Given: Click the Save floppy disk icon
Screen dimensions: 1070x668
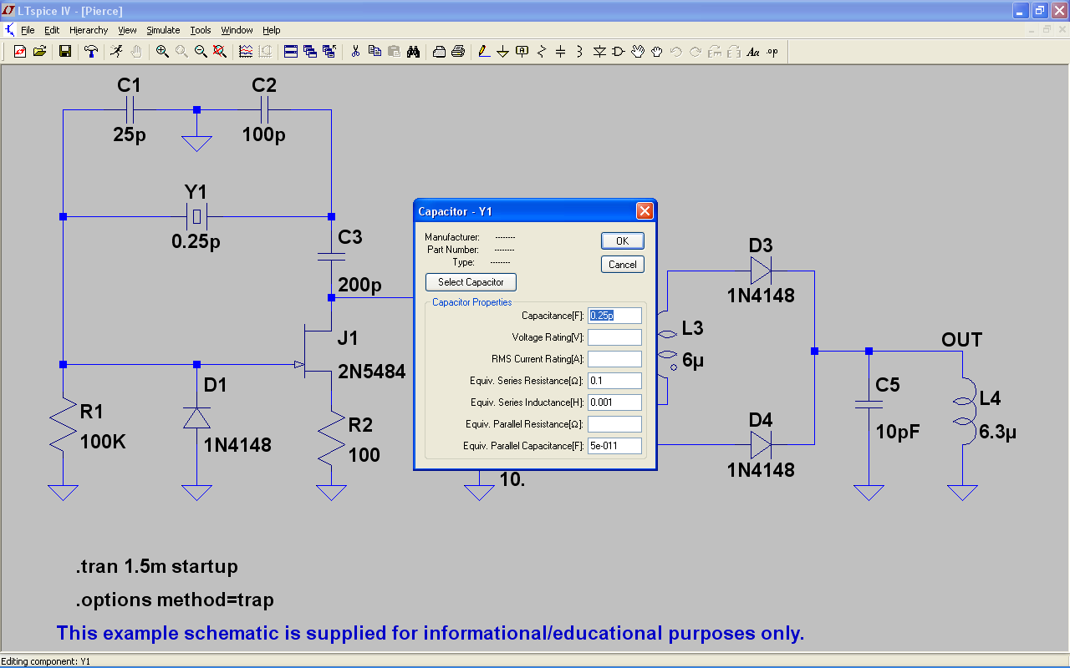Looking at the screenshot, I should 64,52.
